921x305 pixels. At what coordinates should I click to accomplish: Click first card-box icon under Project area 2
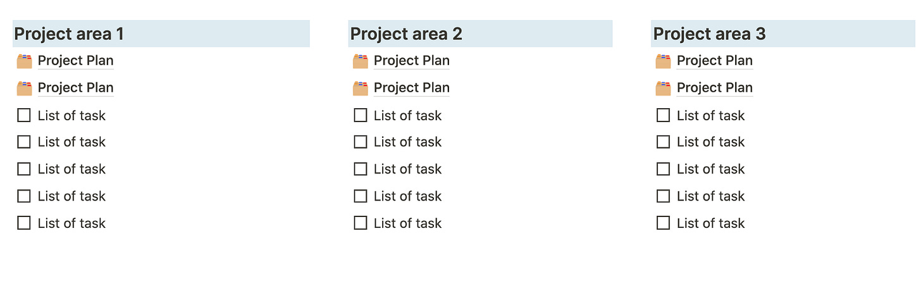point(361,61)
